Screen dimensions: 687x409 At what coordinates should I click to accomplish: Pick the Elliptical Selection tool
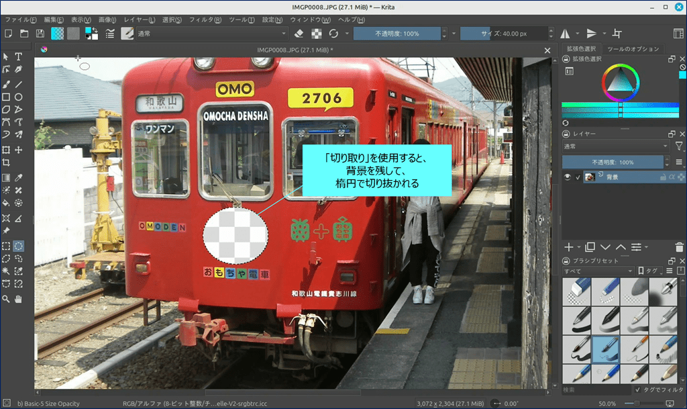coord(19,246)
